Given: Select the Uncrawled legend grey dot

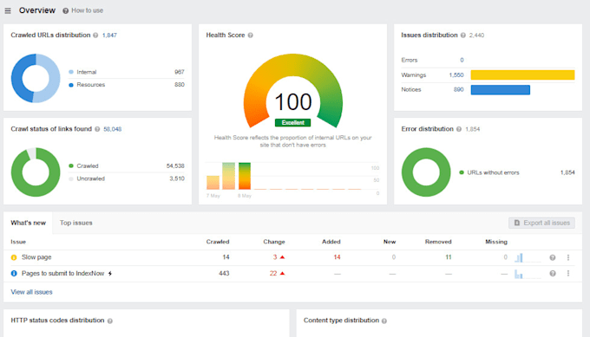Looking at the screenshot, I should click(71, 178).
